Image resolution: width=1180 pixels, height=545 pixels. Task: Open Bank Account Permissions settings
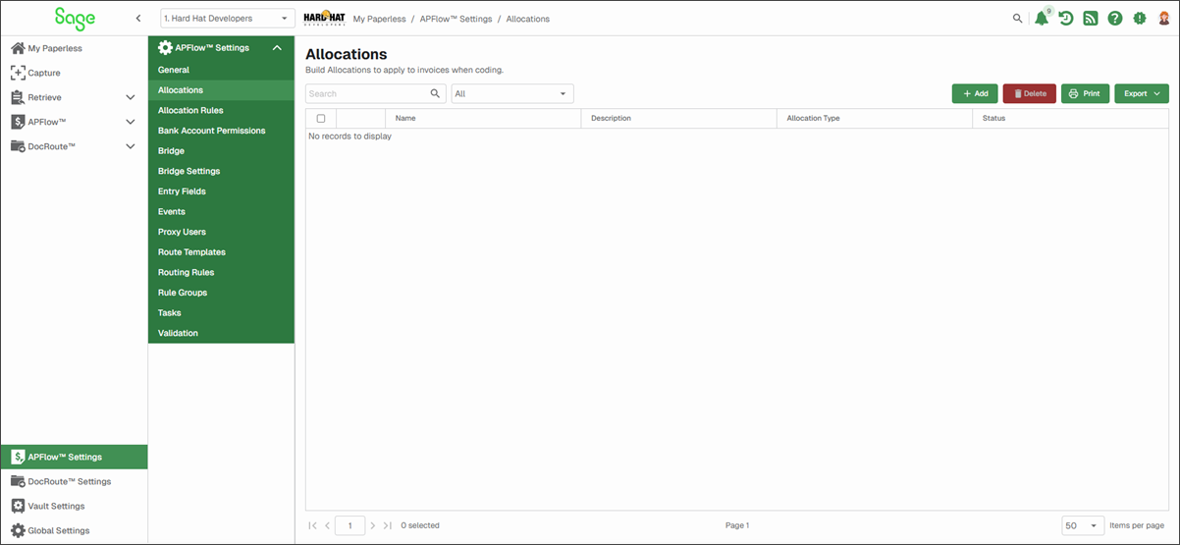point(221,131)
